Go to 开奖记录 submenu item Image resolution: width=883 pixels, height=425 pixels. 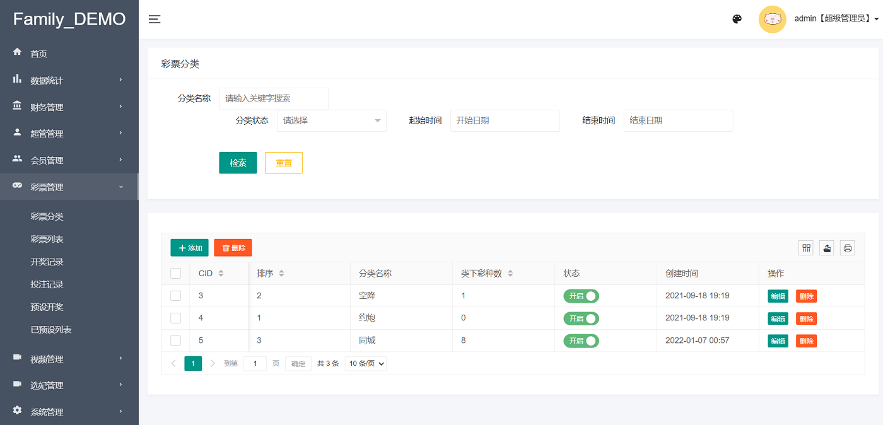tap(47, 262)
